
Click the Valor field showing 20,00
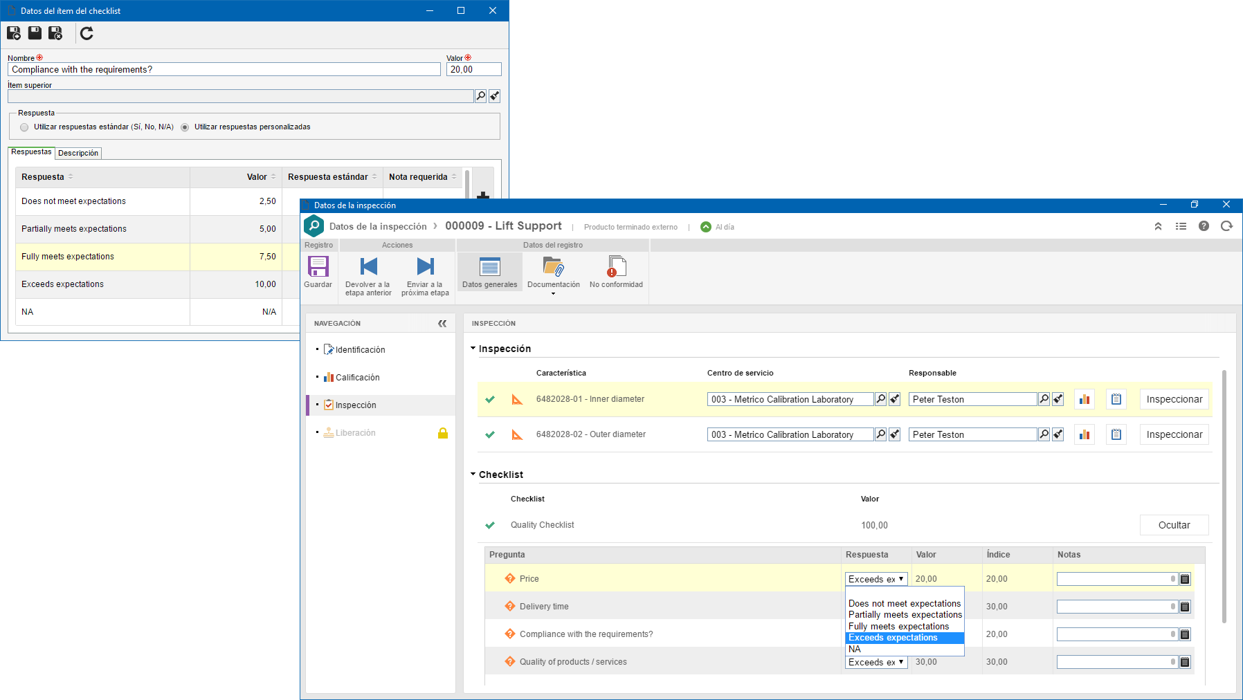[x=474, y=70]
